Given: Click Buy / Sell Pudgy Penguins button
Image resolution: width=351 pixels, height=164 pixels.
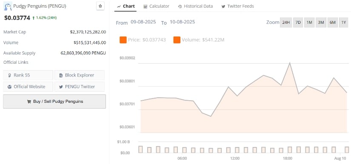Looking at the screenshot, I should coord(54,102).
